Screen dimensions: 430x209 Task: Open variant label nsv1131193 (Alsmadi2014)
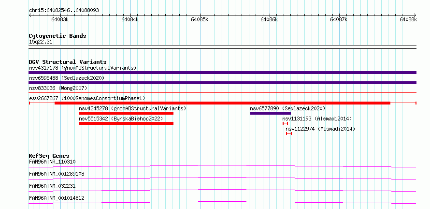pyautogui.click(x=317, y=119)
